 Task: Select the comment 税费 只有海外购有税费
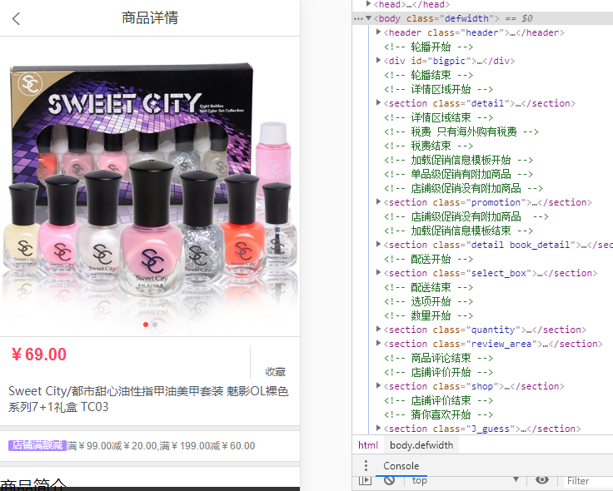tap(461, 131)
